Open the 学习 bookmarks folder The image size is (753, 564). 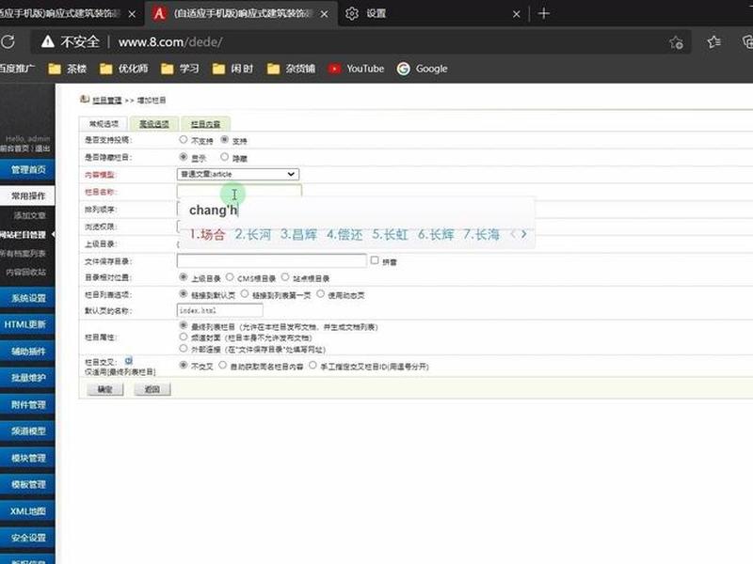180,69
